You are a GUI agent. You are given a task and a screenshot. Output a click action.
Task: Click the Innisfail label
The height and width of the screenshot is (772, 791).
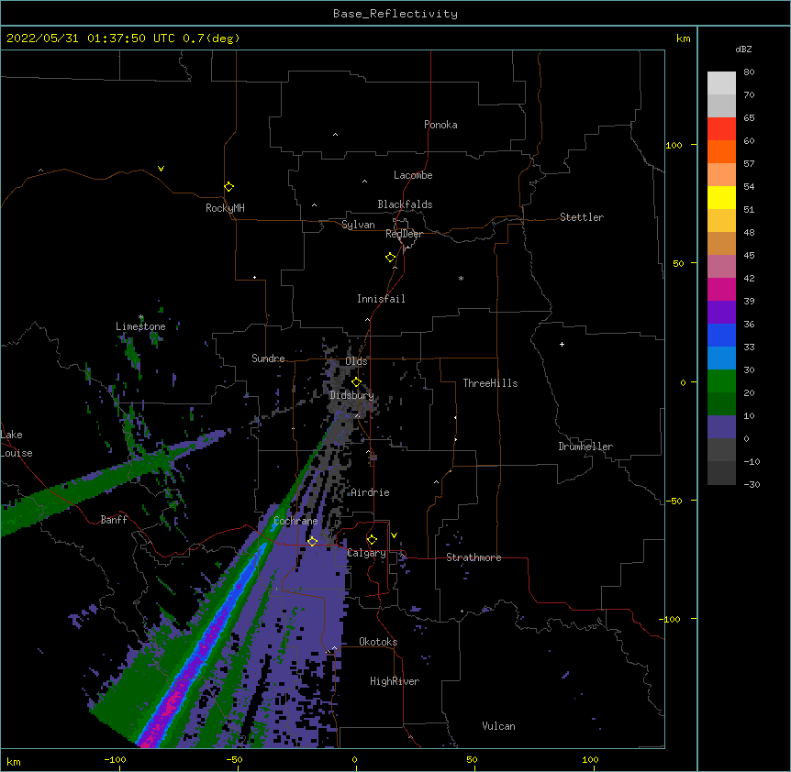coord(381,299)
